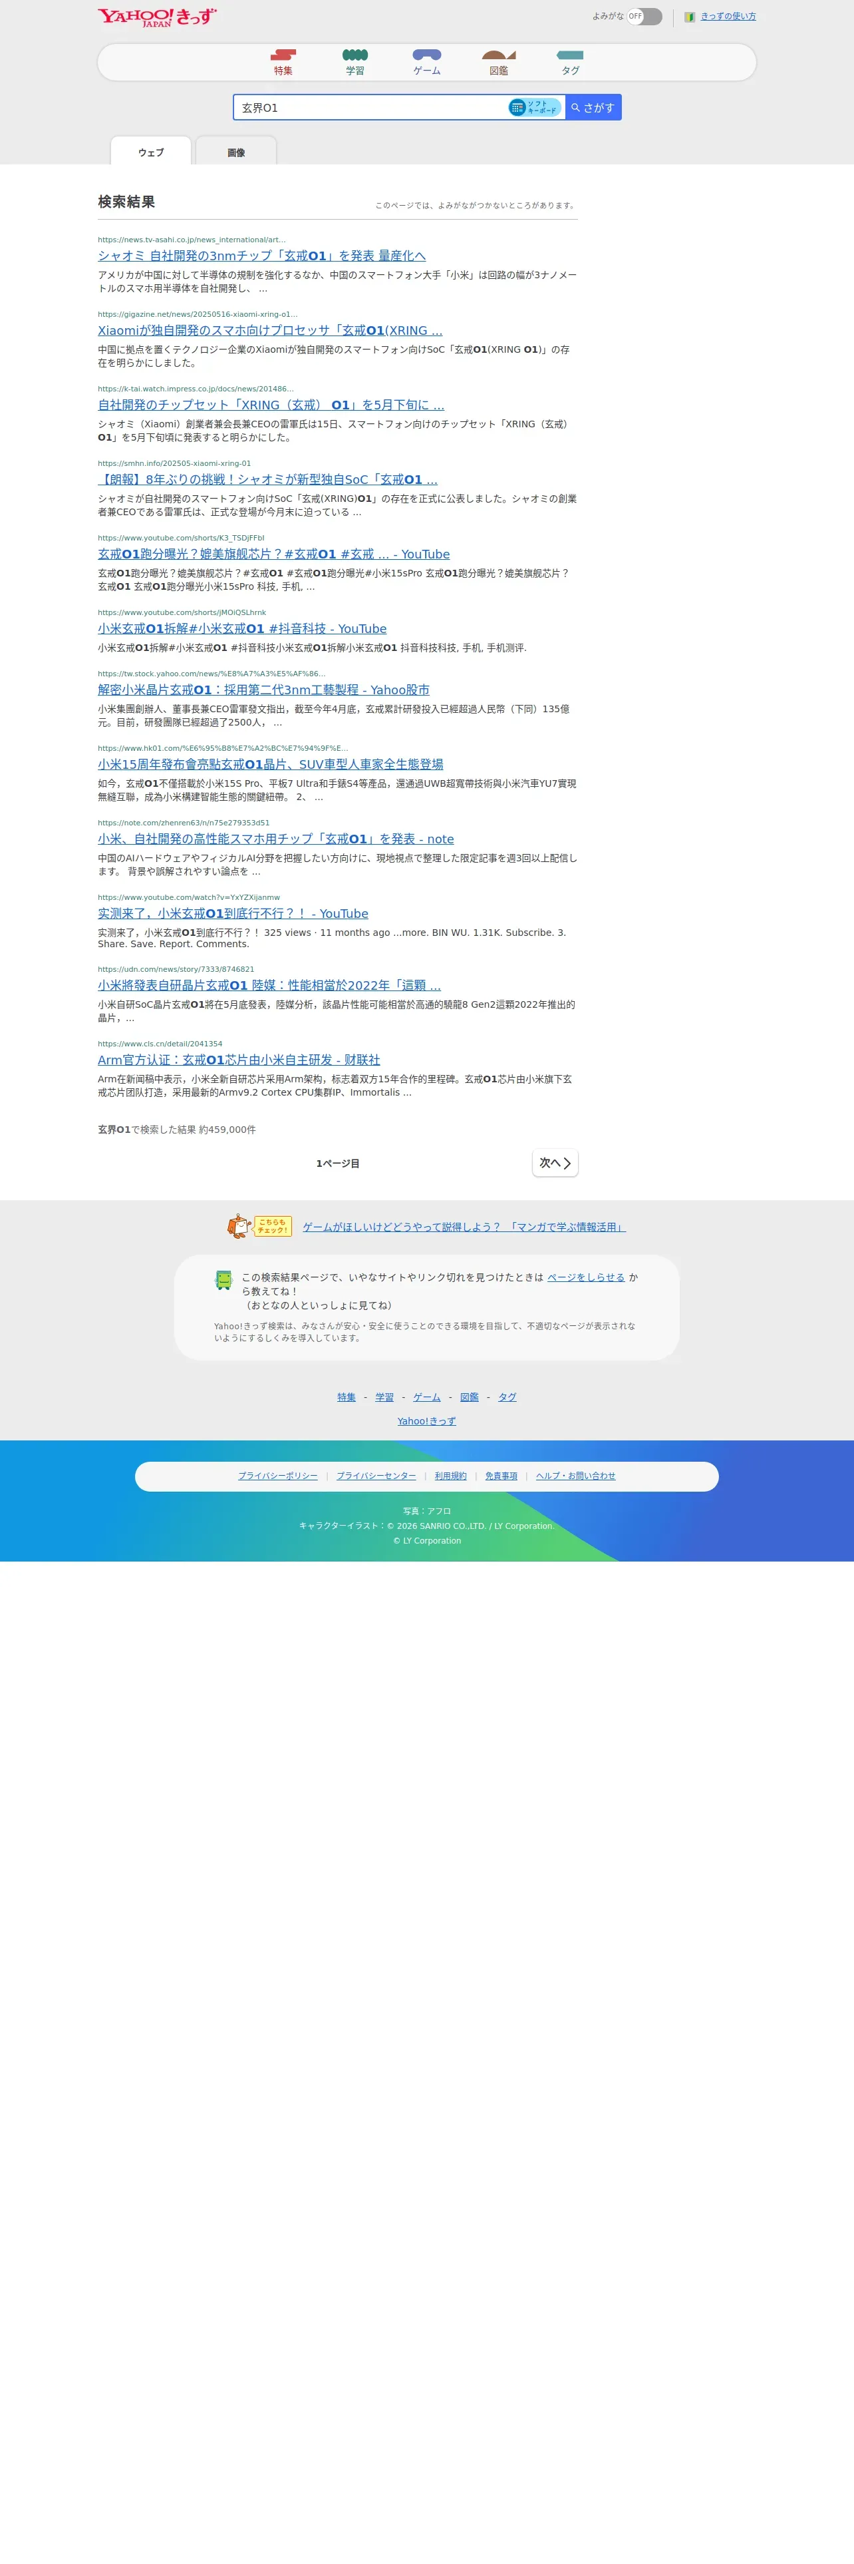Screen dimensions: 854x2564
Task: Open the footer Yahoo!きっず link
Action: (x=426, y=1421)
